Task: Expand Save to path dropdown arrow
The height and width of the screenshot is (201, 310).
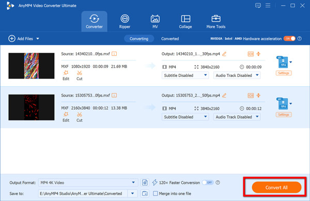Action: coord(132,193)
